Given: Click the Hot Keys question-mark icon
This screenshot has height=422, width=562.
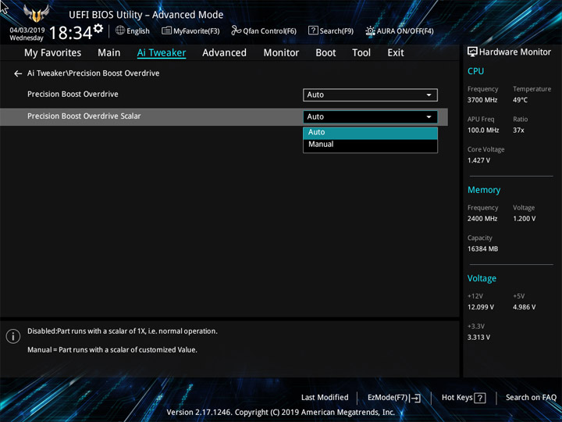Looking at the screenshot, I should tap(479, 398).
